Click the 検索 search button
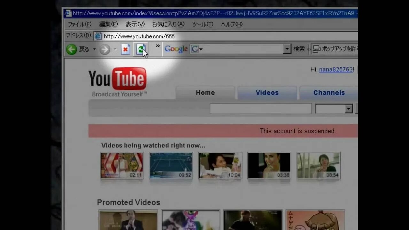 [299, 49]
